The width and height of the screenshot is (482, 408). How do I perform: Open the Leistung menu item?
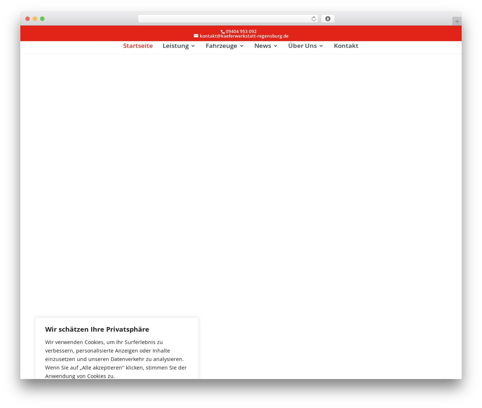(x=175, y=46)
